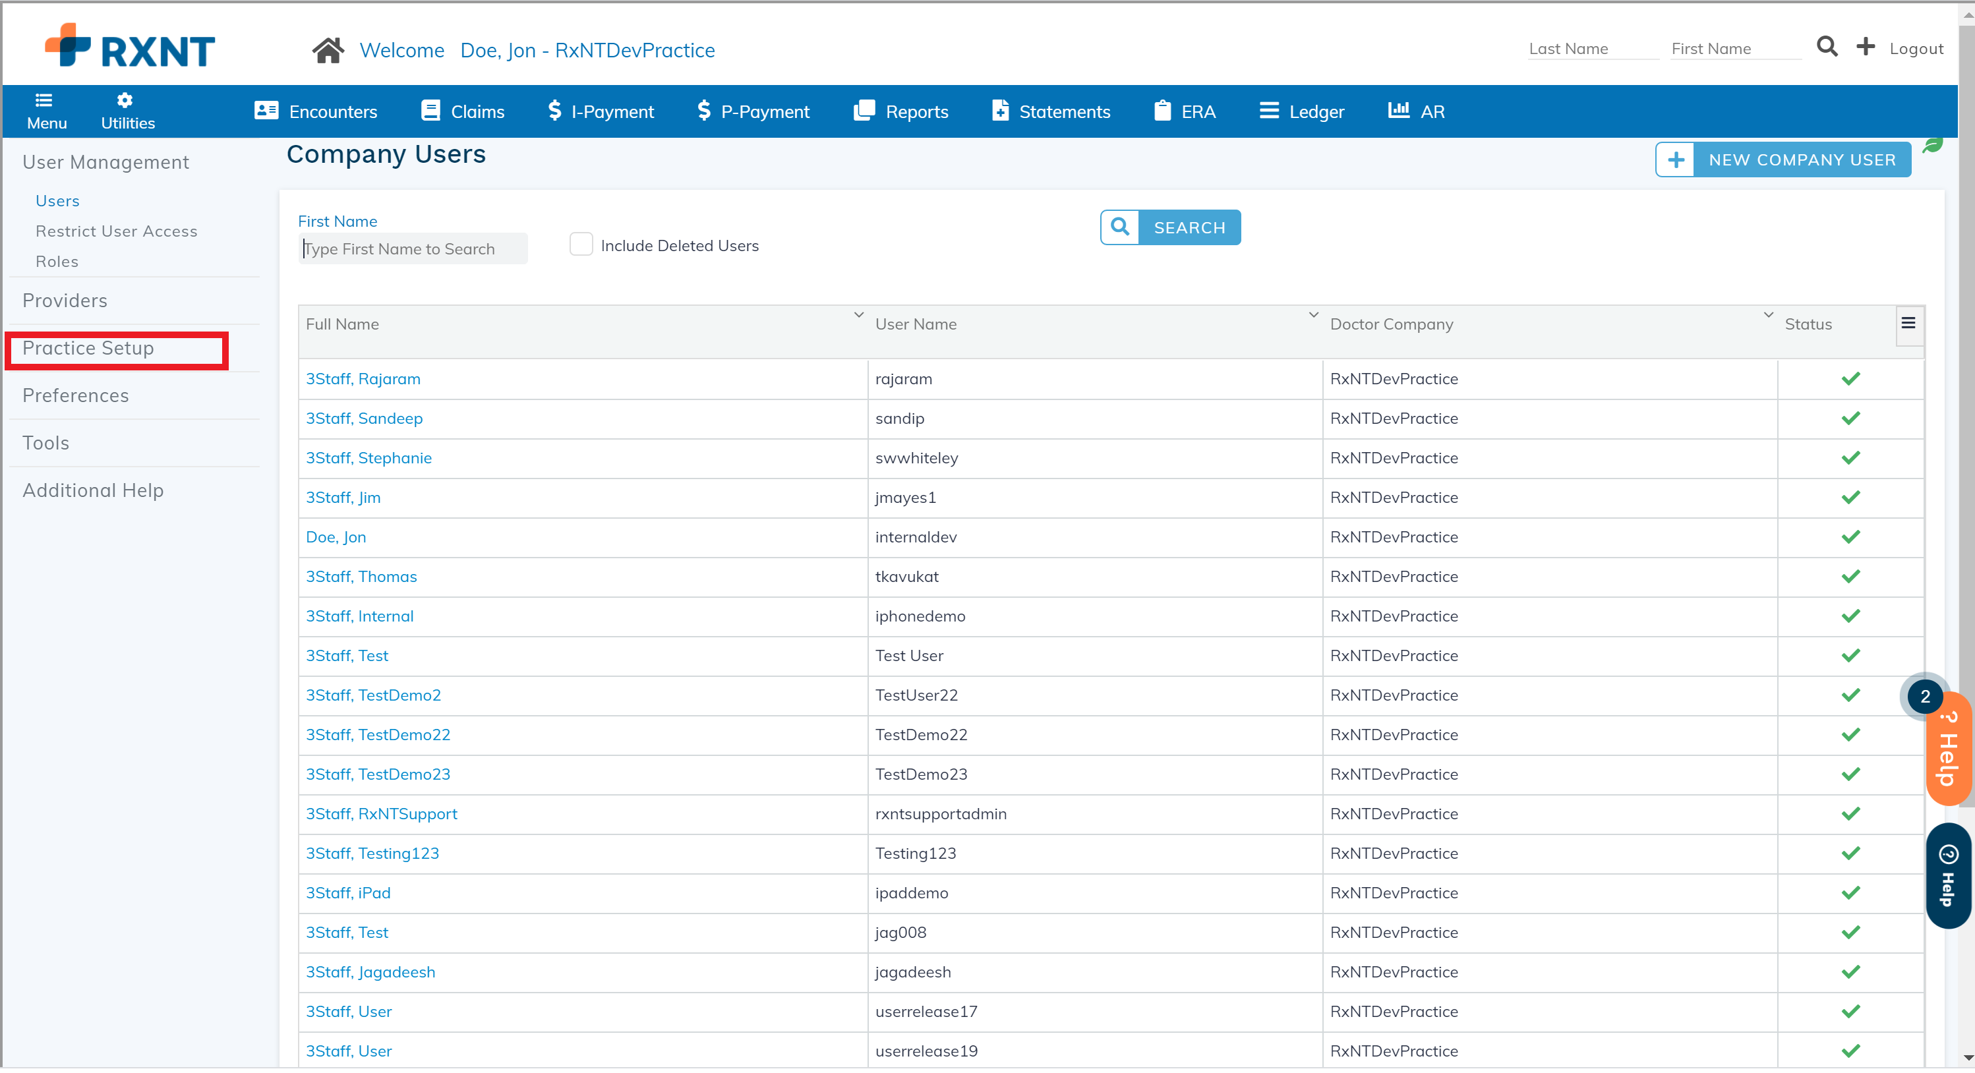
Task: Open the Doe, Jon user link
Action: 336,538
